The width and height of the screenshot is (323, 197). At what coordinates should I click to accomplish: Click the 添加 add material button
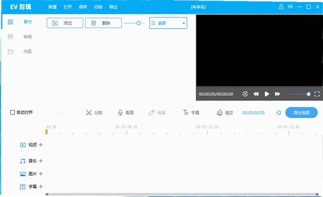coord(65,23)
